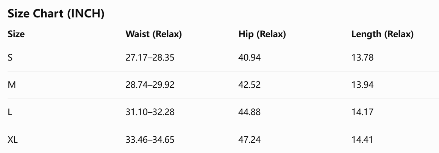Click hip value 47.24
This screenshot has width=439, height=153.
point(250,140)
